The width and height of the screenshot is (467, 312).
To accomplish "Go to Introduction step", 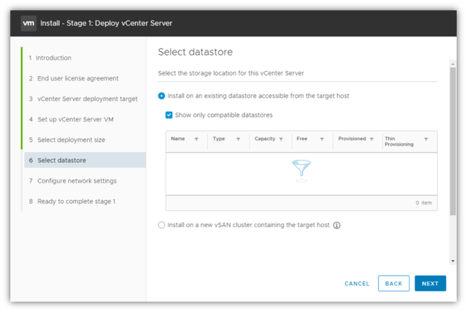I will (54, 58).
